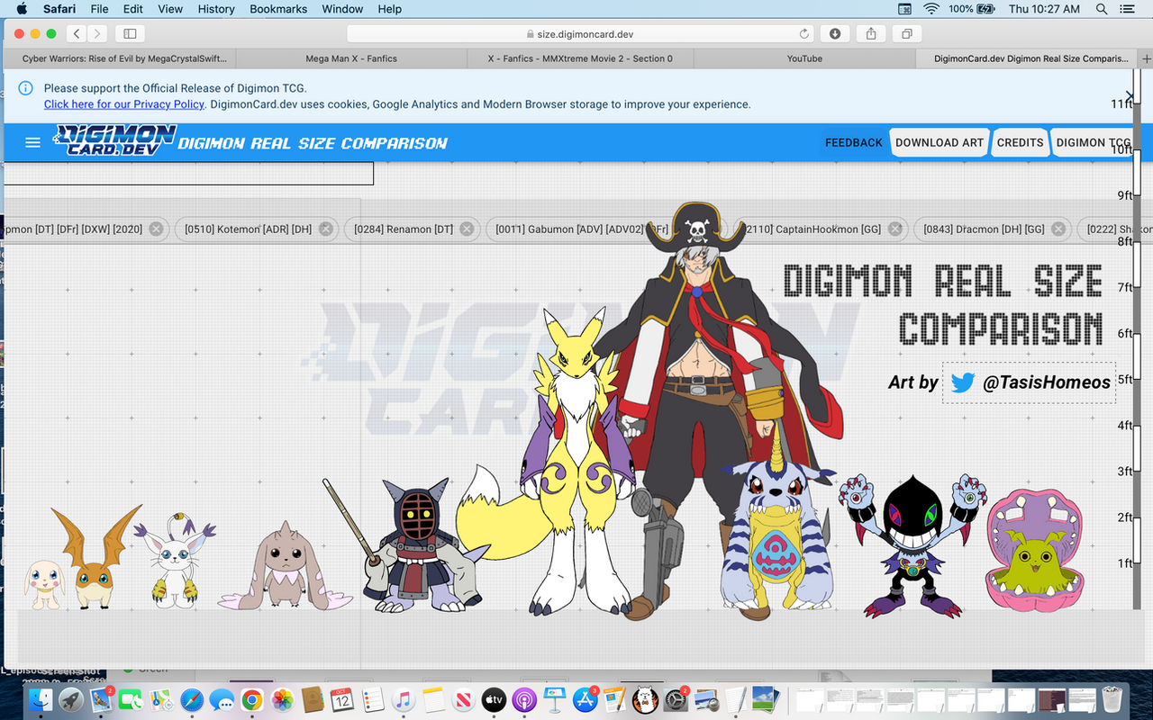Open the Safari File menu
The height and width of the screenshot is (720, 1153).
(x=99, y=9)
